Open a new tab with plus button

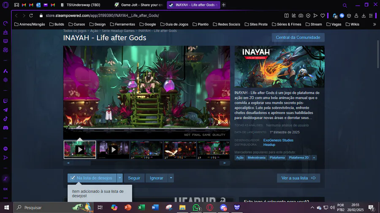coord(223,5)
